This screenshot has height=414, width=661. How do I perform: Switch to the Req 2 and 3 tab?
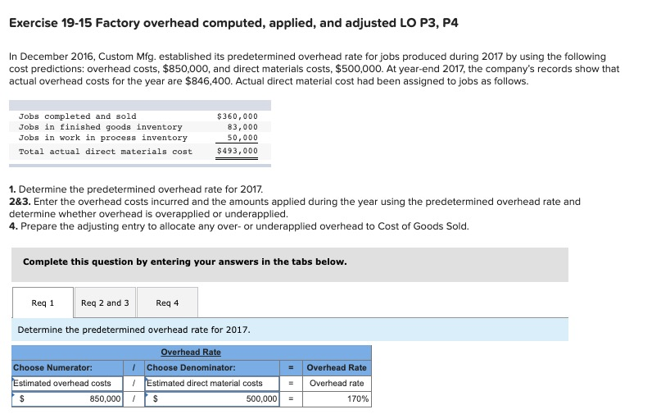click(105, 303)
